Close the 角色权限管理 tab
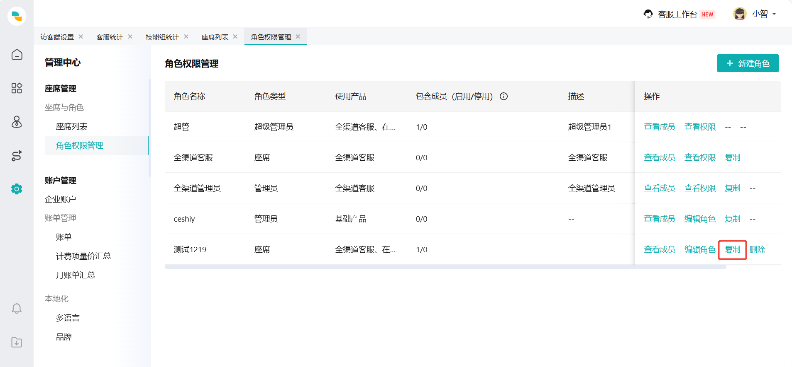Screen dimensions: 792x367 tap(298, 36)
